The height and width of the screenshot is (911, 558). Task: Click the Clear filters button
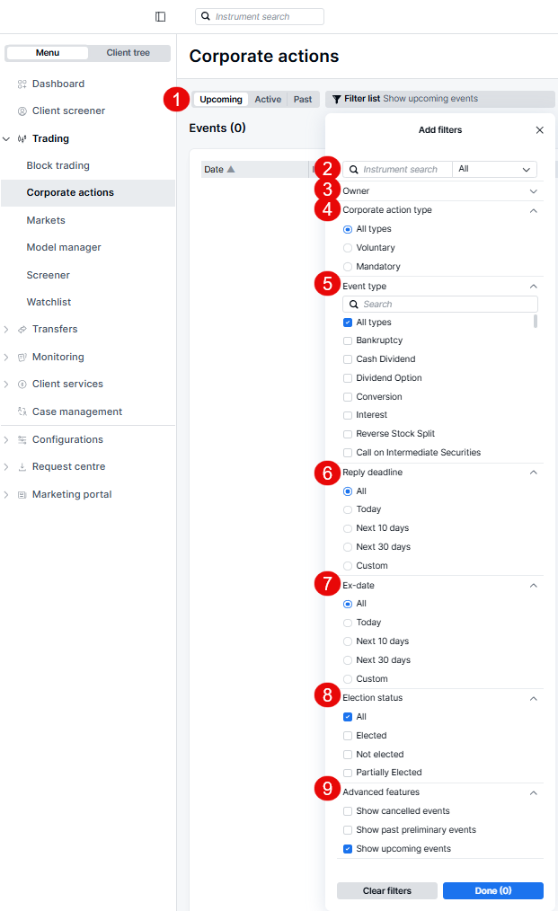(386, 890)
